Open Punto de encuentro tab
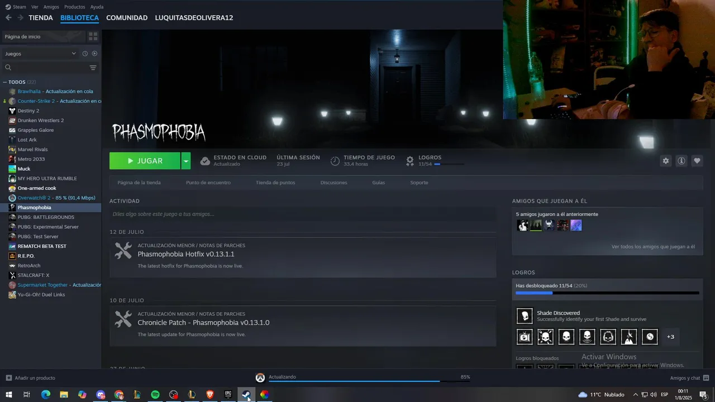The image size is (715, 402). (208, 183)
